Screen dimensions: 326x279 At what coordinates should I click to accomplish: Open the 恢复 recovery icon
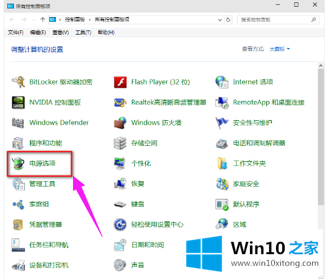point(120,184)
